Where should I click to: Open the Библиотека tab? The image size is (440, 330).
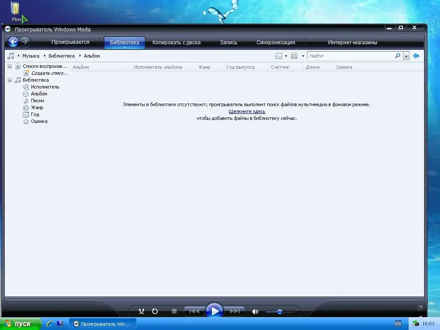[124, 43]
